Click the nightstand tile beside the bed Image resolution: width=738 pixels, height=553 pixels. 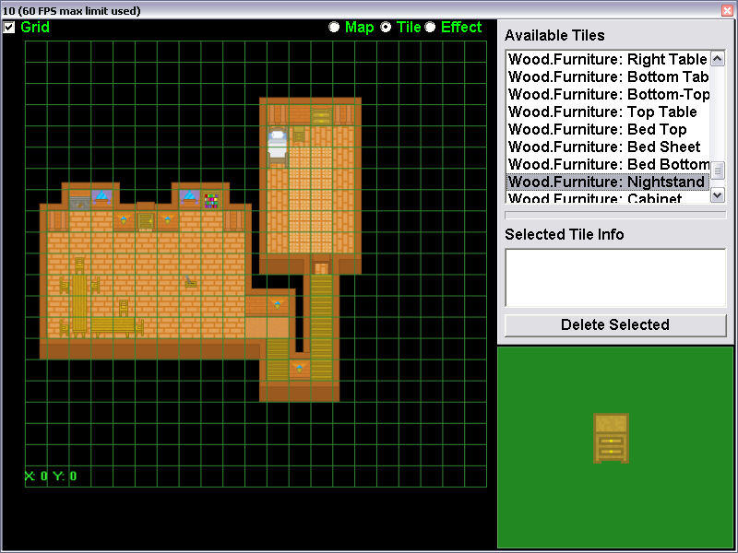(299, 135)
